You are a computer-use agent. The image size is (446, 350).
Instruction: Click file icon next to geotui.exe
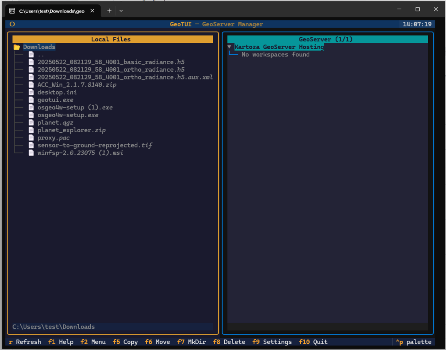tap(31, 100)
